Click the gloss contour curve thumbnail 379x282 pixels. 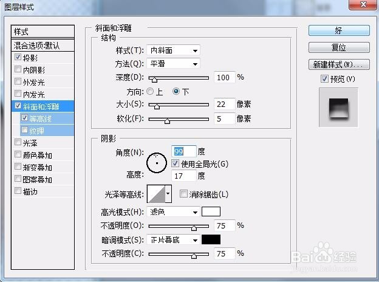156,194
